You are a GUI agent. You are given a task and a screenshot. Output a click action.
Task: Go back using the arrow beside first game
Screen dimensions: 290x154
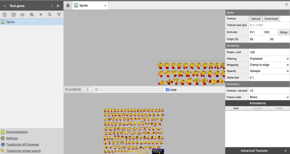pos(5,6)
